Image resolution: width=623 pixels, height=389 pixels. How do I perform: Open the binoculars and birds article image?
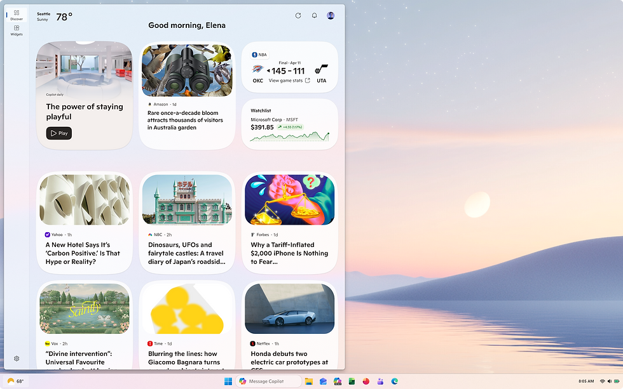[x=187, y=70]
